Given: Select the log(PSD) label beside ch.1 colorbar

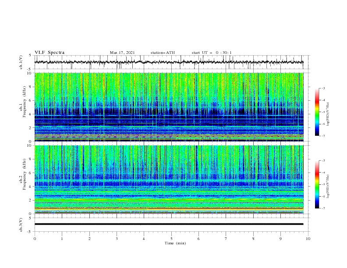Looking at the screenshot, I should click(x=328, y=114).
